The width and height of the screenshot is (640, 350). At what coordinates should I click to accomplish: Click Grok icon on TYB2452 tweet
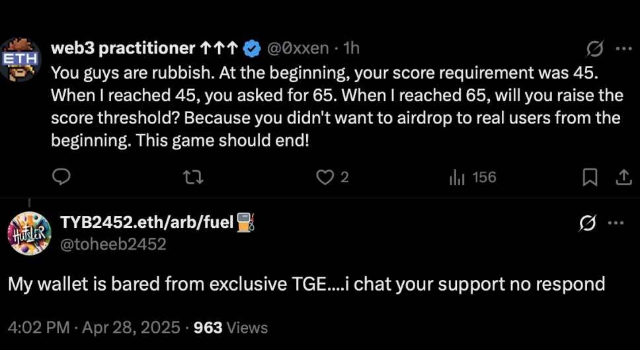pos(587,223)
